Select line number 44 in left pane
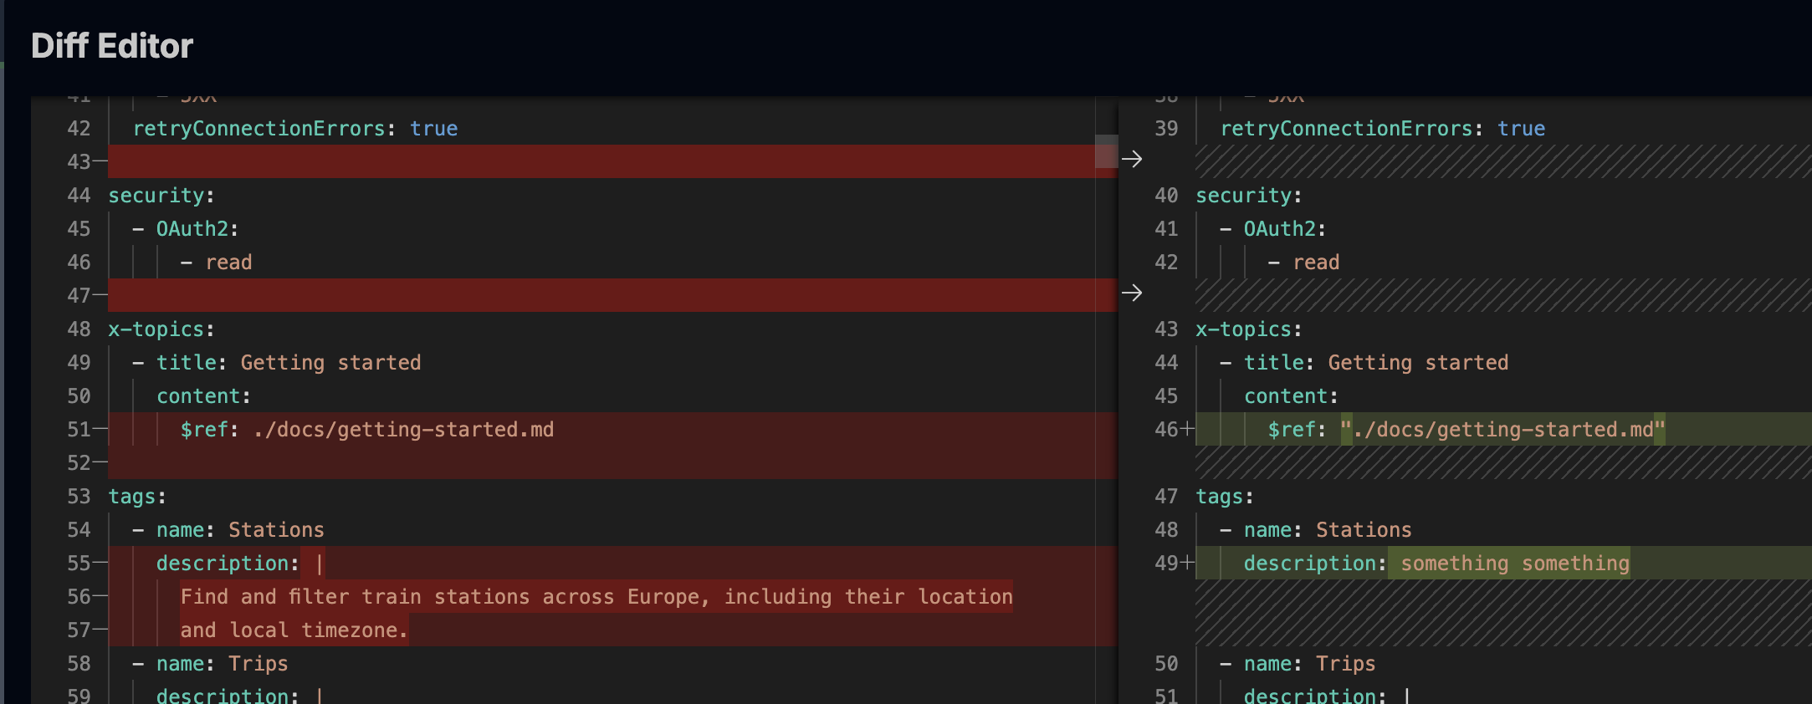This screenshot has height=704, width=1812. pyautogui.click(x=79, y=196)
